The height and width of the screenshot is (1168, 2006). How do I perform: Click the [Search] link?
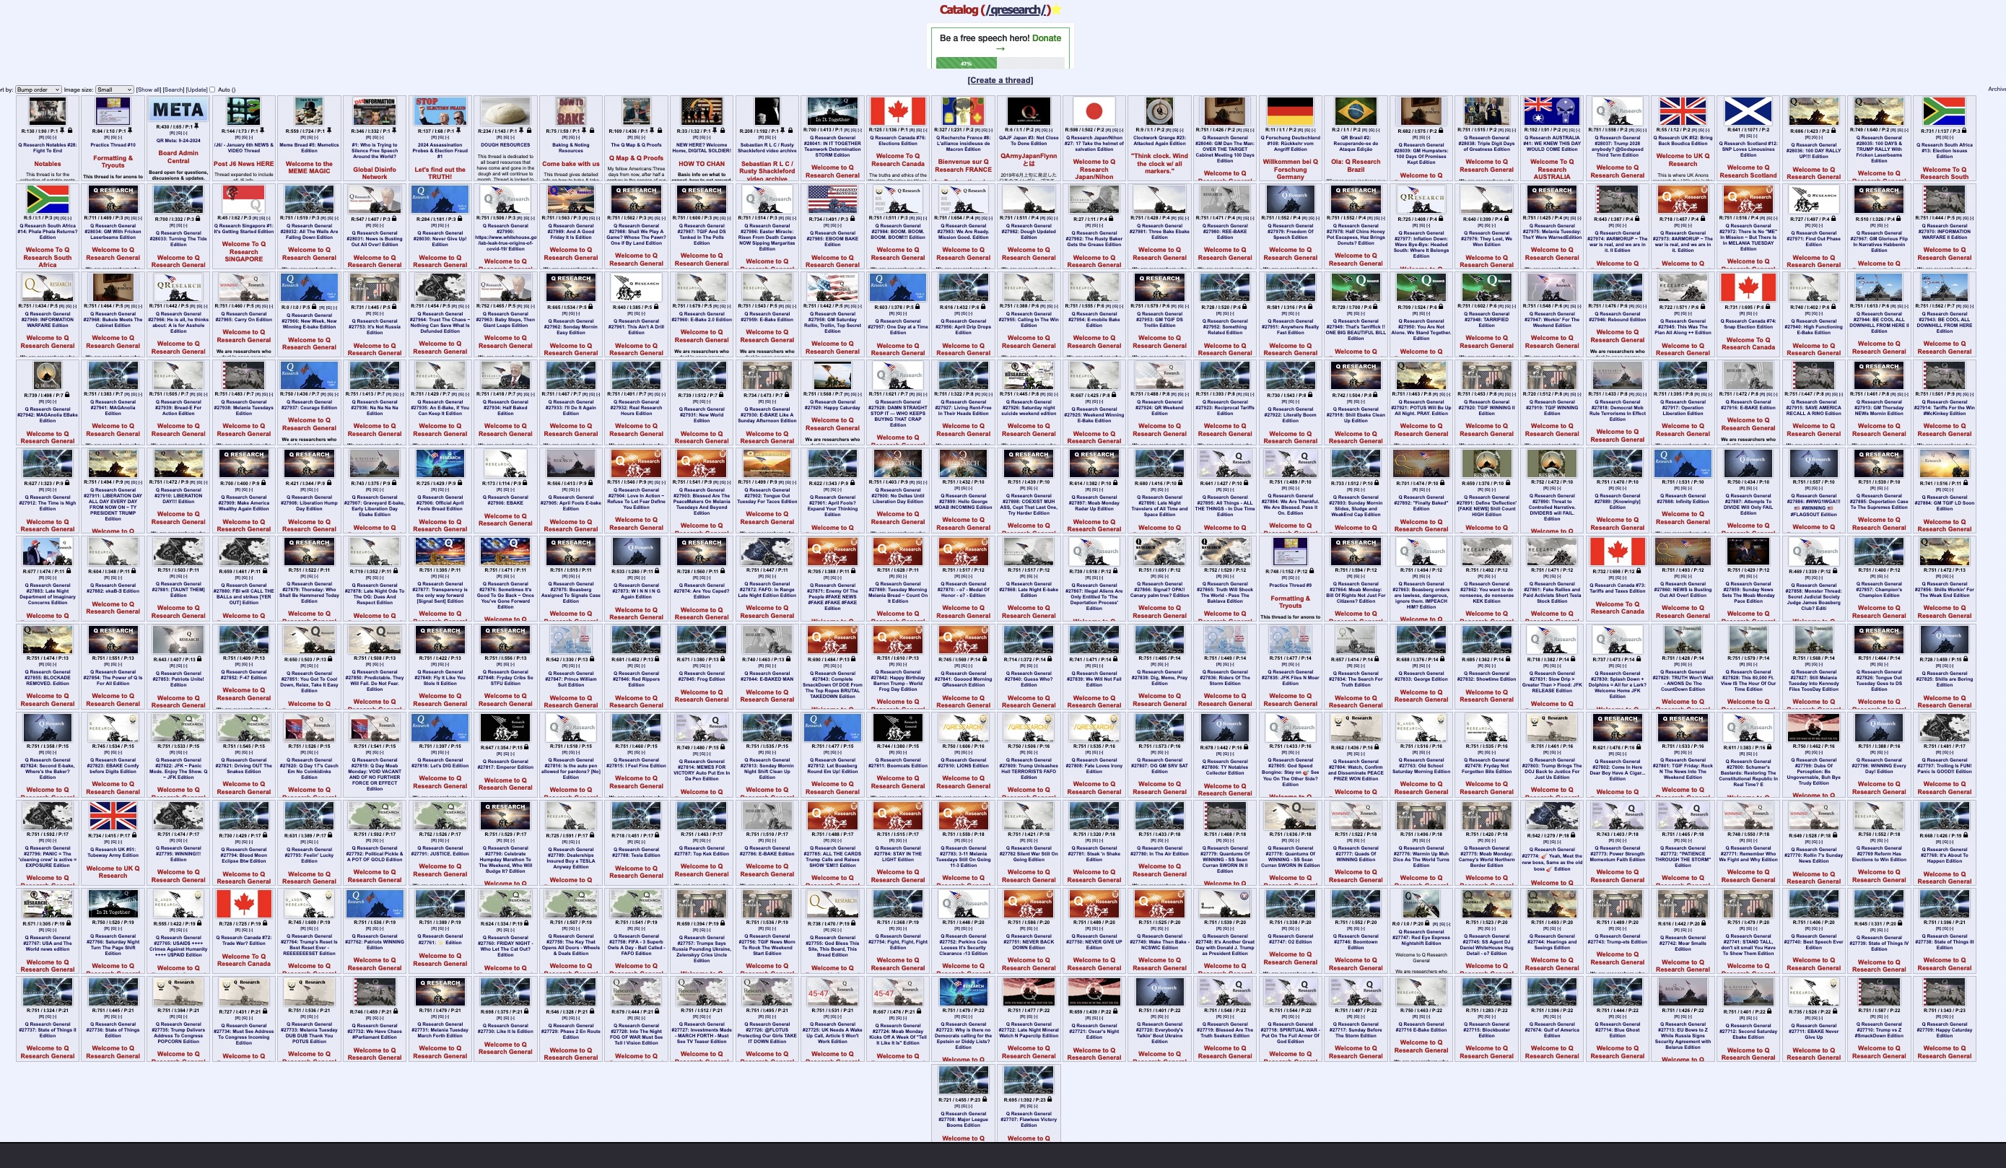coord(173,90)
